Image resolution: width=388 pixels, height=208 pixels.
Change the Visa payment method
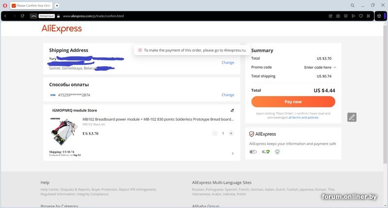[x=227, y=95]
